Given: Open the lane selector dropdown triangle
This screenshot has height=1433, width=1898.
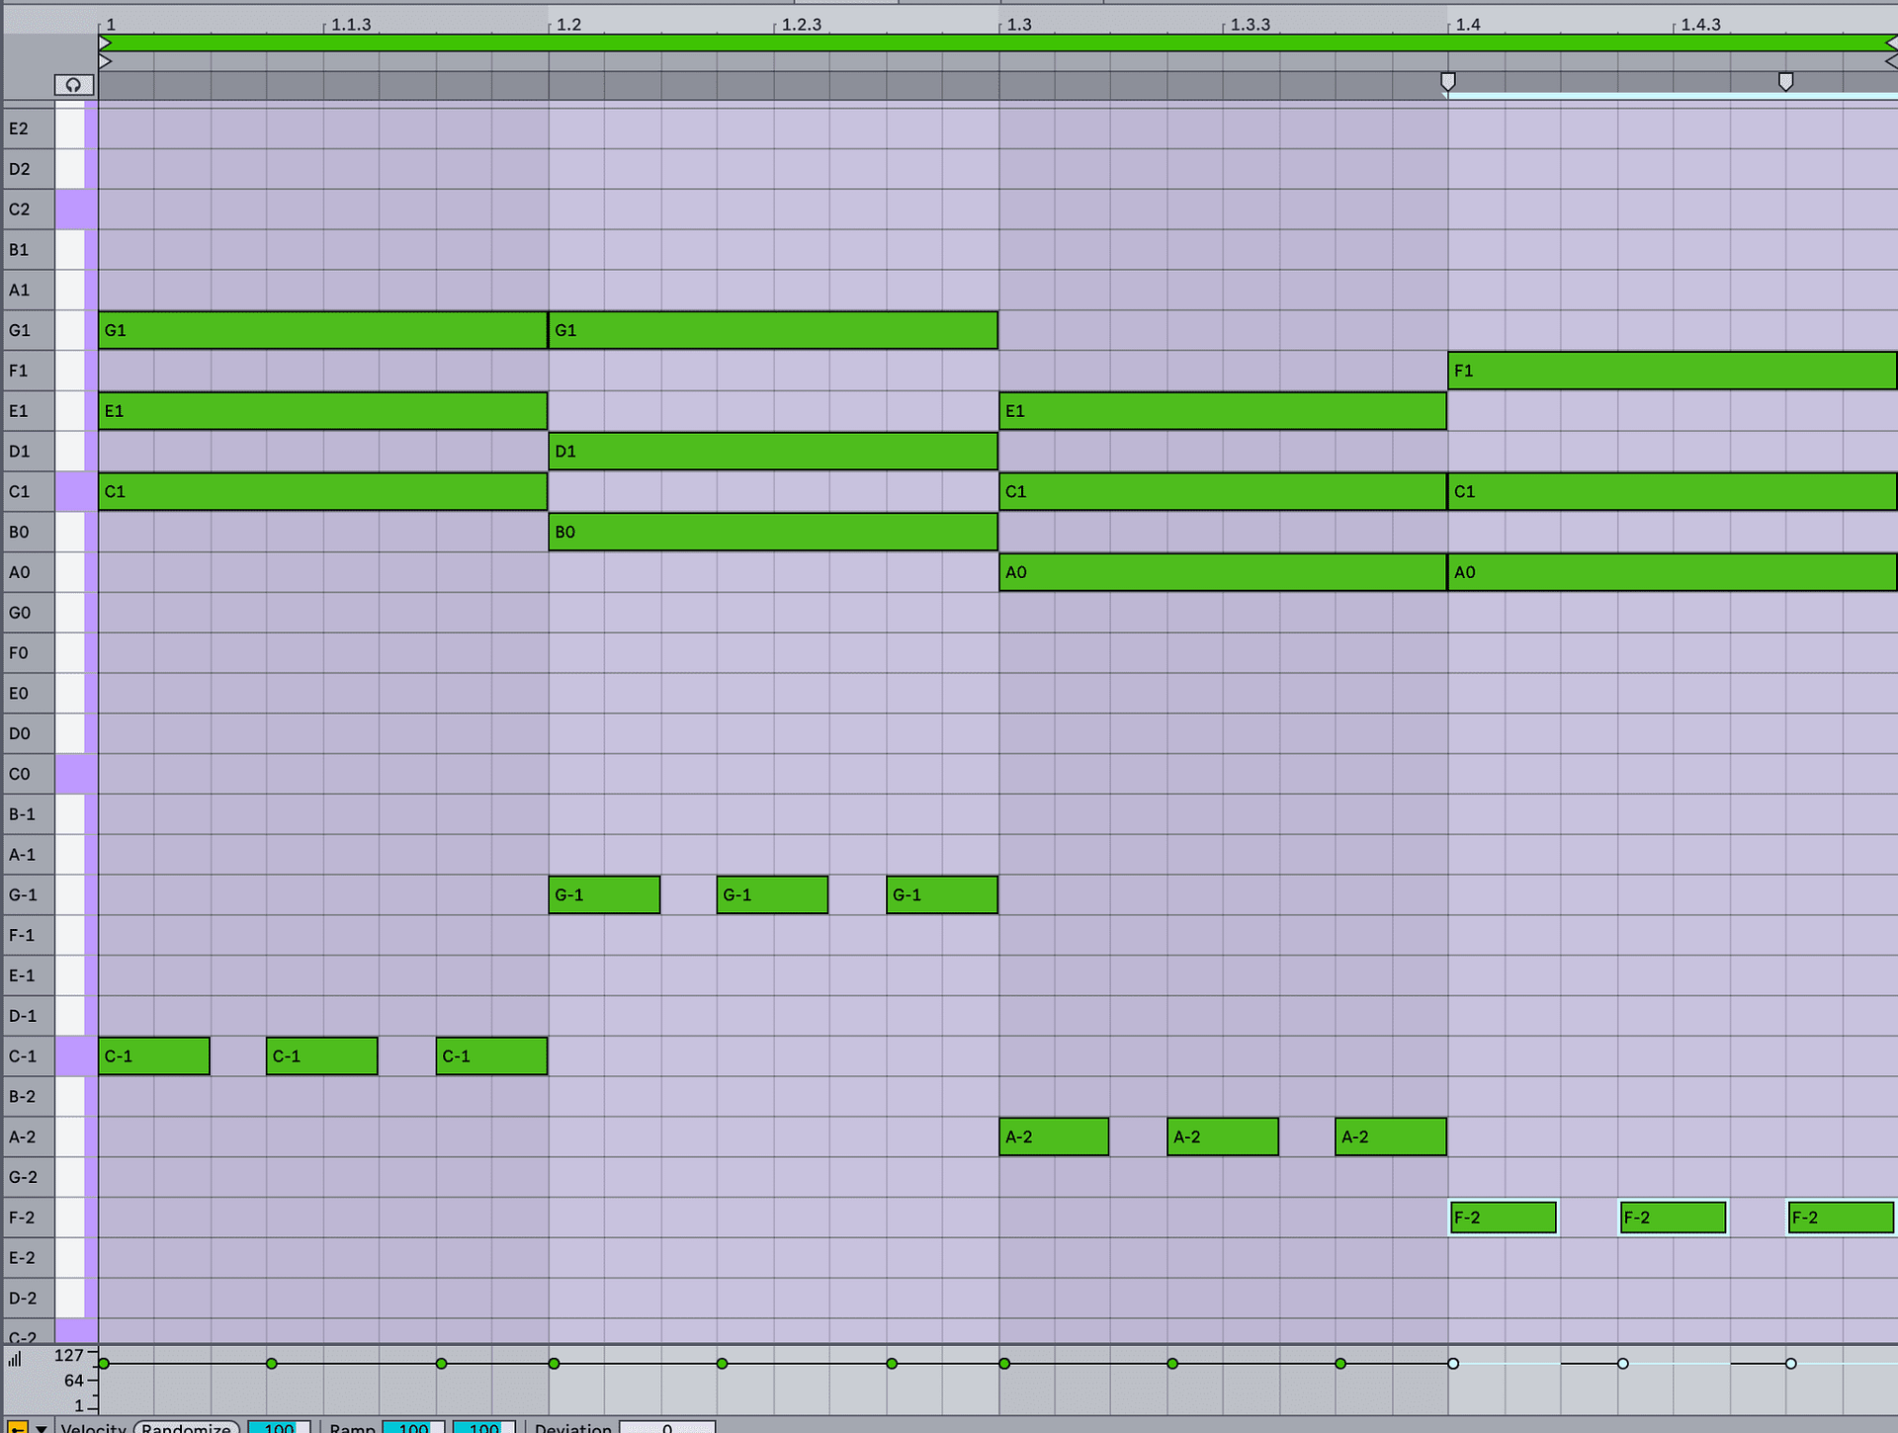Looking at the screenshot, I should pos(41,1428).
